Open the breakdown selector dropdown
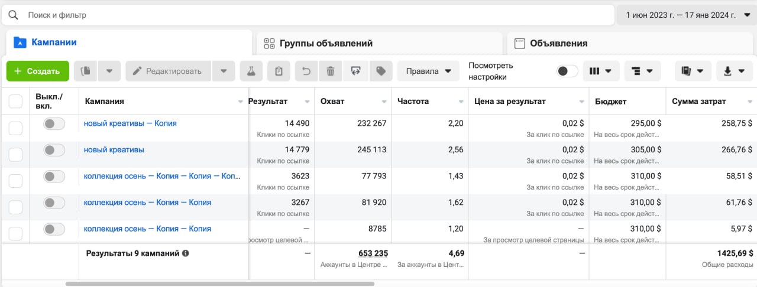 pos(642,71)
